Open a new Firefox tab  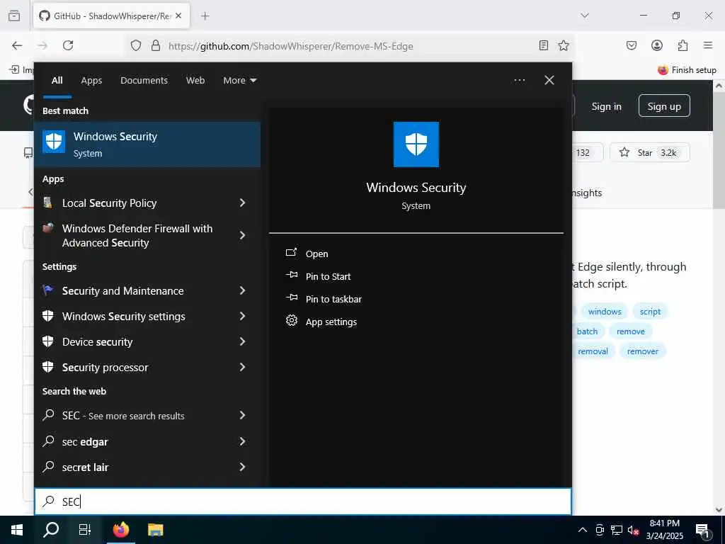coord(205,16)
